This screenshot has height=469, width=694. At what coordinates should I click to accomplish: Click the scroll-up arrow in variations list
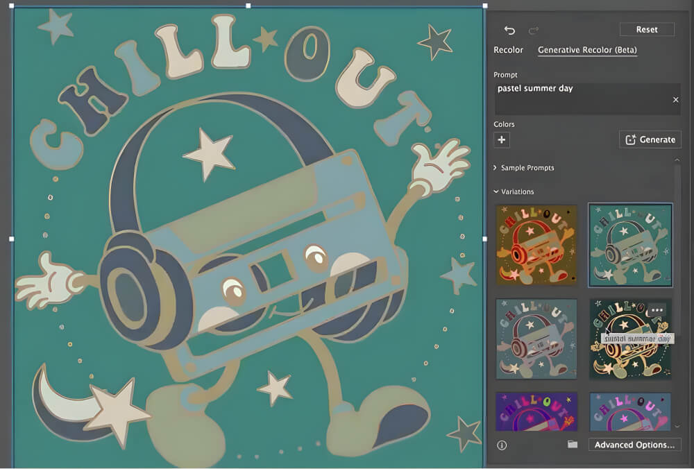pyautogui.click(x=677, y=160)
